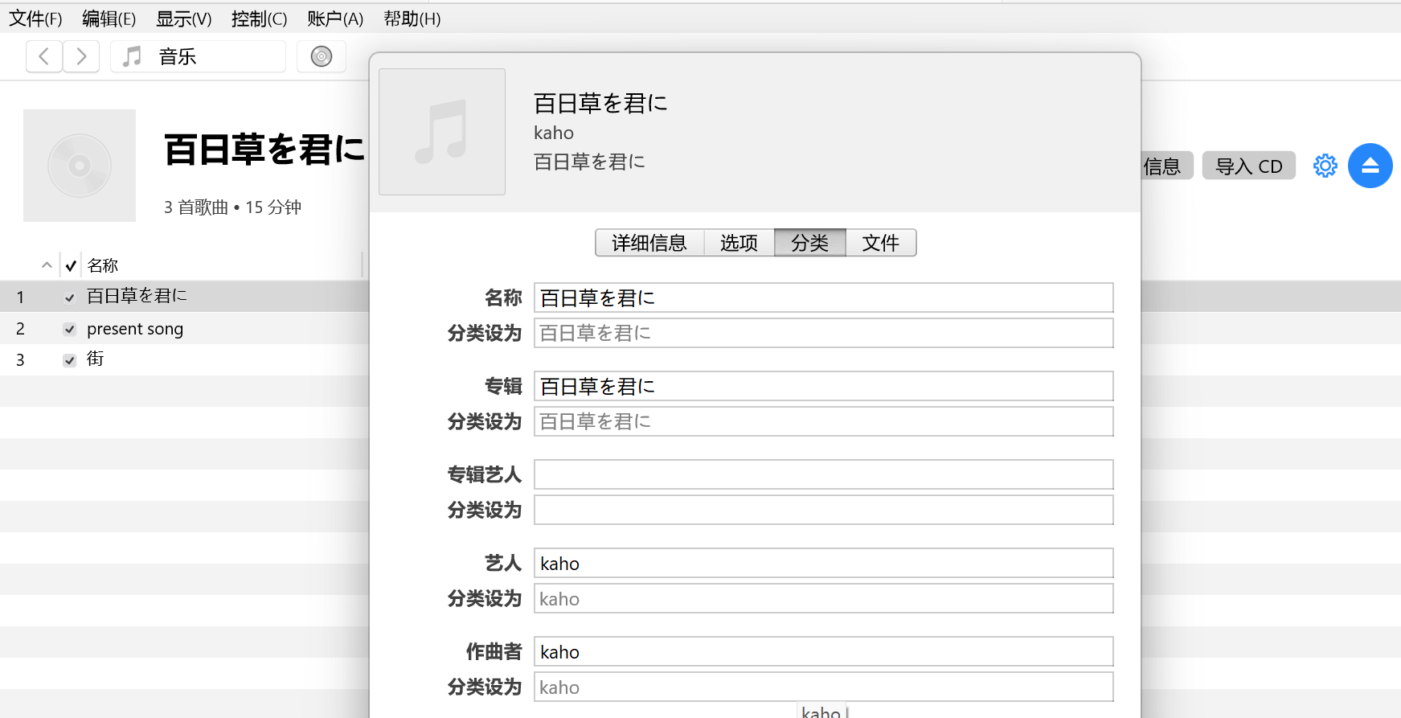Click the sort arrow in track list header
Screen dimensions: 1401x718
coord(47,265)
